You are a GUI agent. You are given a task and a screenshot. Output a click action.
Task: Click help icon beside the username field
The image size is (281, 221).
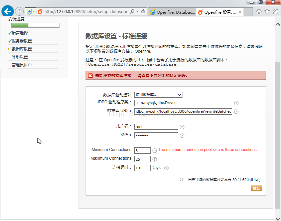182,127
